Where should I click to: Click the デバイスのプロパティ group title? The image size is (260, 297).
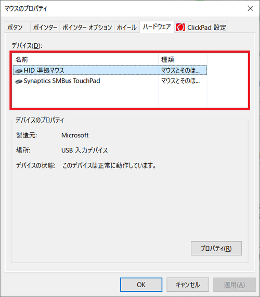coord(40,120)
